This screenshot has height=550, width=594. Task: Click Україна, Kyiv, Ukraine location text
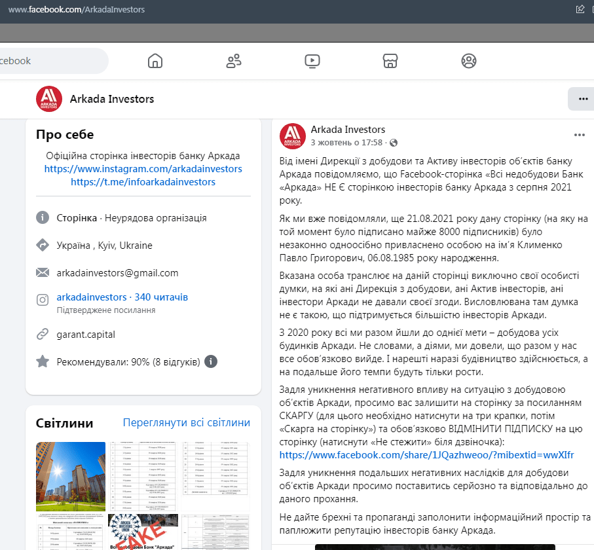click(105, 246)
